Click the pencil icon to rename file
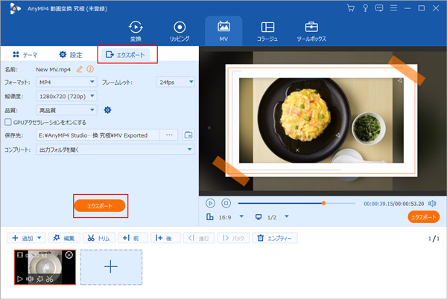 click(80, 69)
